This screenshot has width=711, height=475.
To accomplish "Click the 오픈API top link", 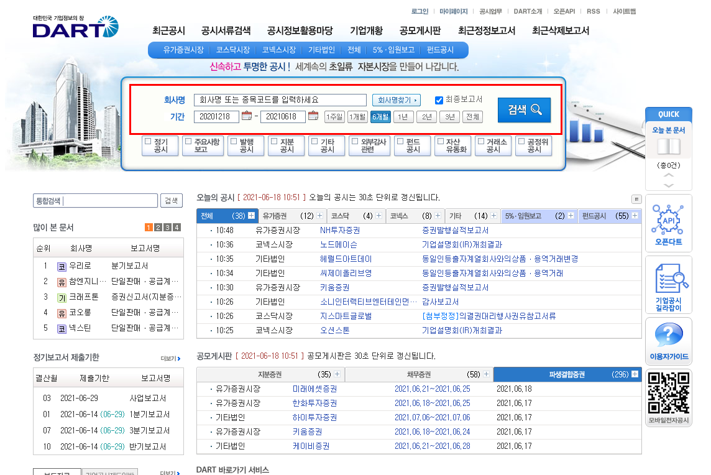I will click(564, 11).
